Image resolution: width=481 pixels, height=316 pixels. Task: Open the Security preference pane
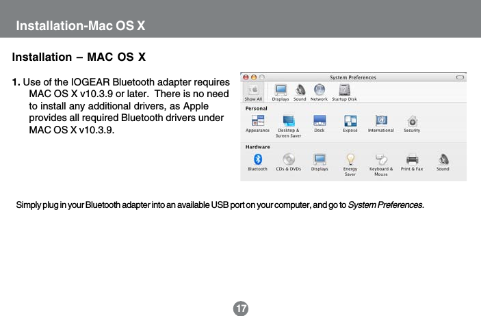(x=412, y=124)
